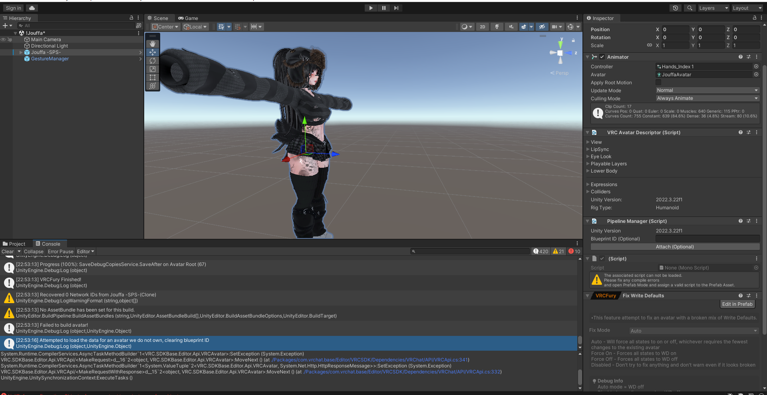Click the add object plus in Hierarchy

(5, 26)
